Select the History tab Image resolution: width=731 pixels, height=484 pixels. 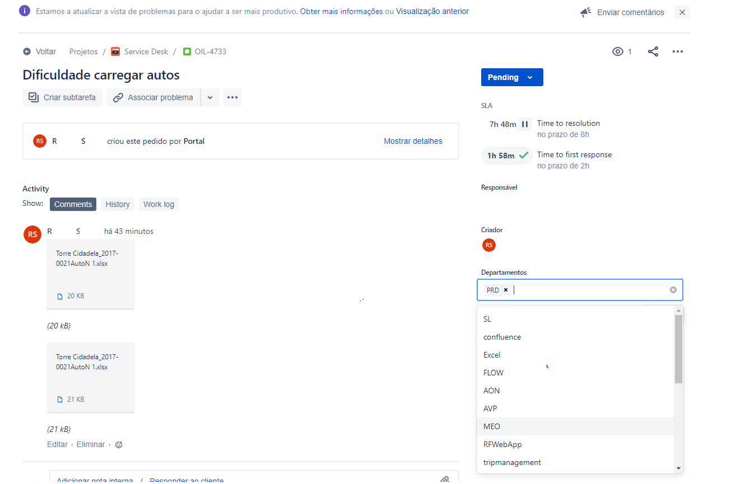coord(118,204)
